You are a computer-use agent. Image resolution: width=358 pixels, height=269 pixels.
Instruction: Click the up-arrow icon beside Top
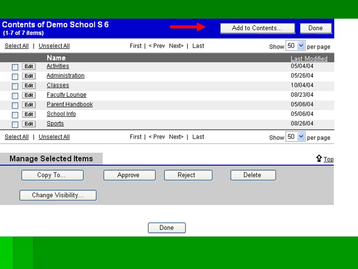click(x=319, y=158)
